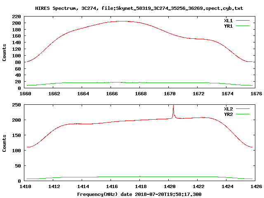Click the 1424 x-axis tick label
The height and width of the screenshot is (198, 264).
click(x=227, y=186)
